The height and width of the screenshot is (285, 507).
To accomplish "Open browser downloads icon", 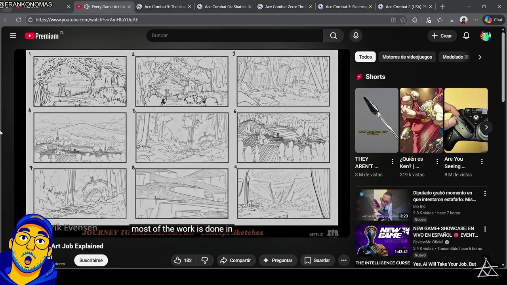I will (452, 20).
